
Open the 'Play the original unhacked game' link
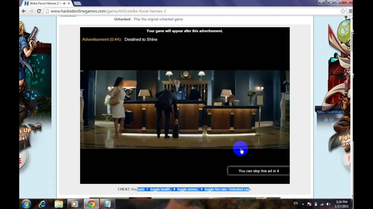pyautogui.click(x=158, y=19)
